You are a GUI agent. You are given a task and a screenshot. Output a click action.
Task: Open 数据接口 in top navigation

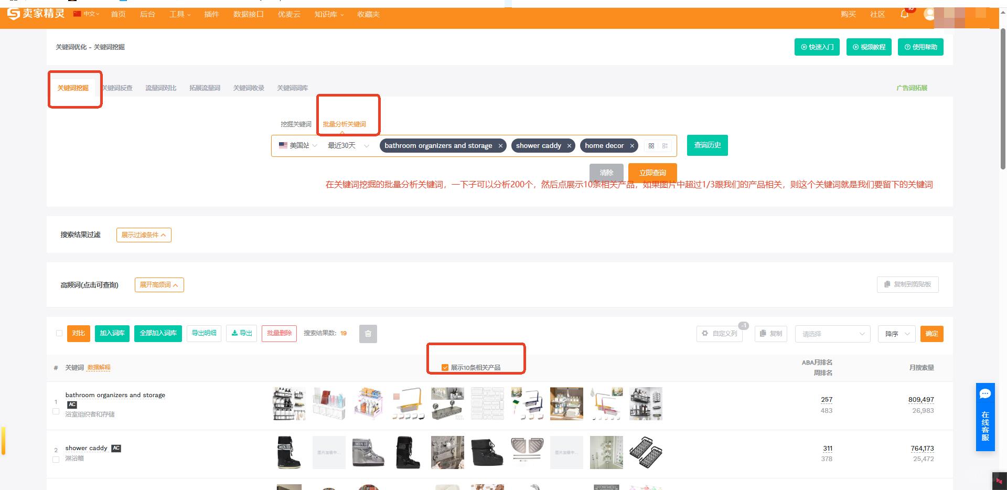249,14
